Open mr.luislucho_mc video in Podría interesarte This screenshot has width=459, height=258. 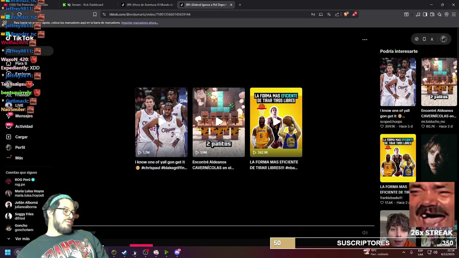pos(439,82)
